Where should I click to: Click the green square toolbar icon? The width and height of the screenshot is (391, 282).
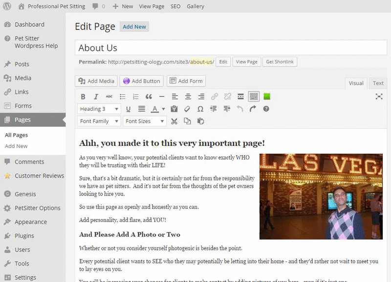click(267, 97)
